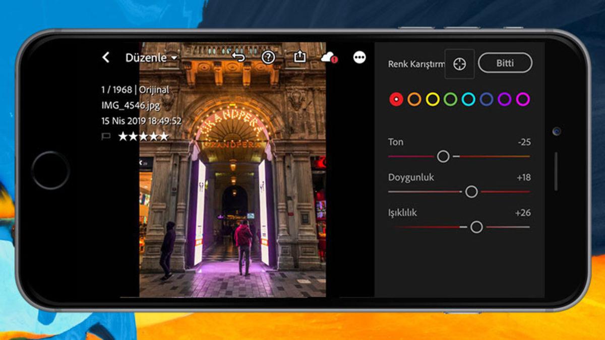Viewport: 605px width, 340px height.
Task: Open the Help icon in the toolbar
Action: (x=268, y=57)
